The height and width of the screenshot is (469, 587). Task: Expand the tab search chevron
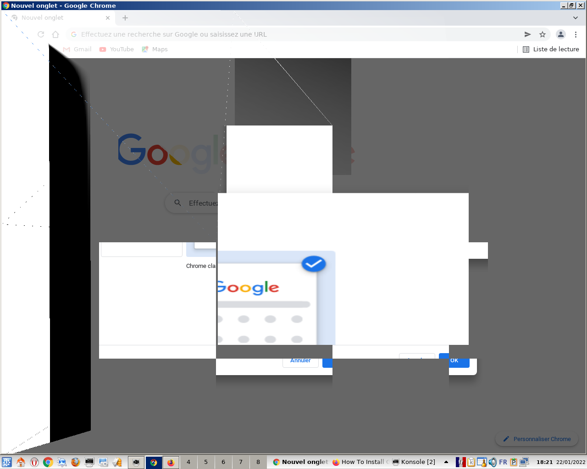coord(576,18)
